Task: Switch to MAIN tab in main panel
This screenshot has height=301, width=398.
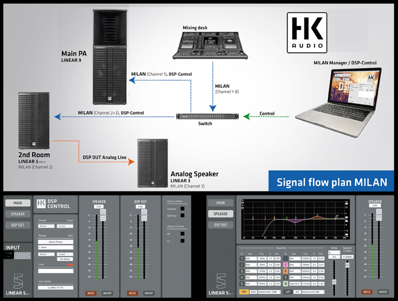Action: 18,203
